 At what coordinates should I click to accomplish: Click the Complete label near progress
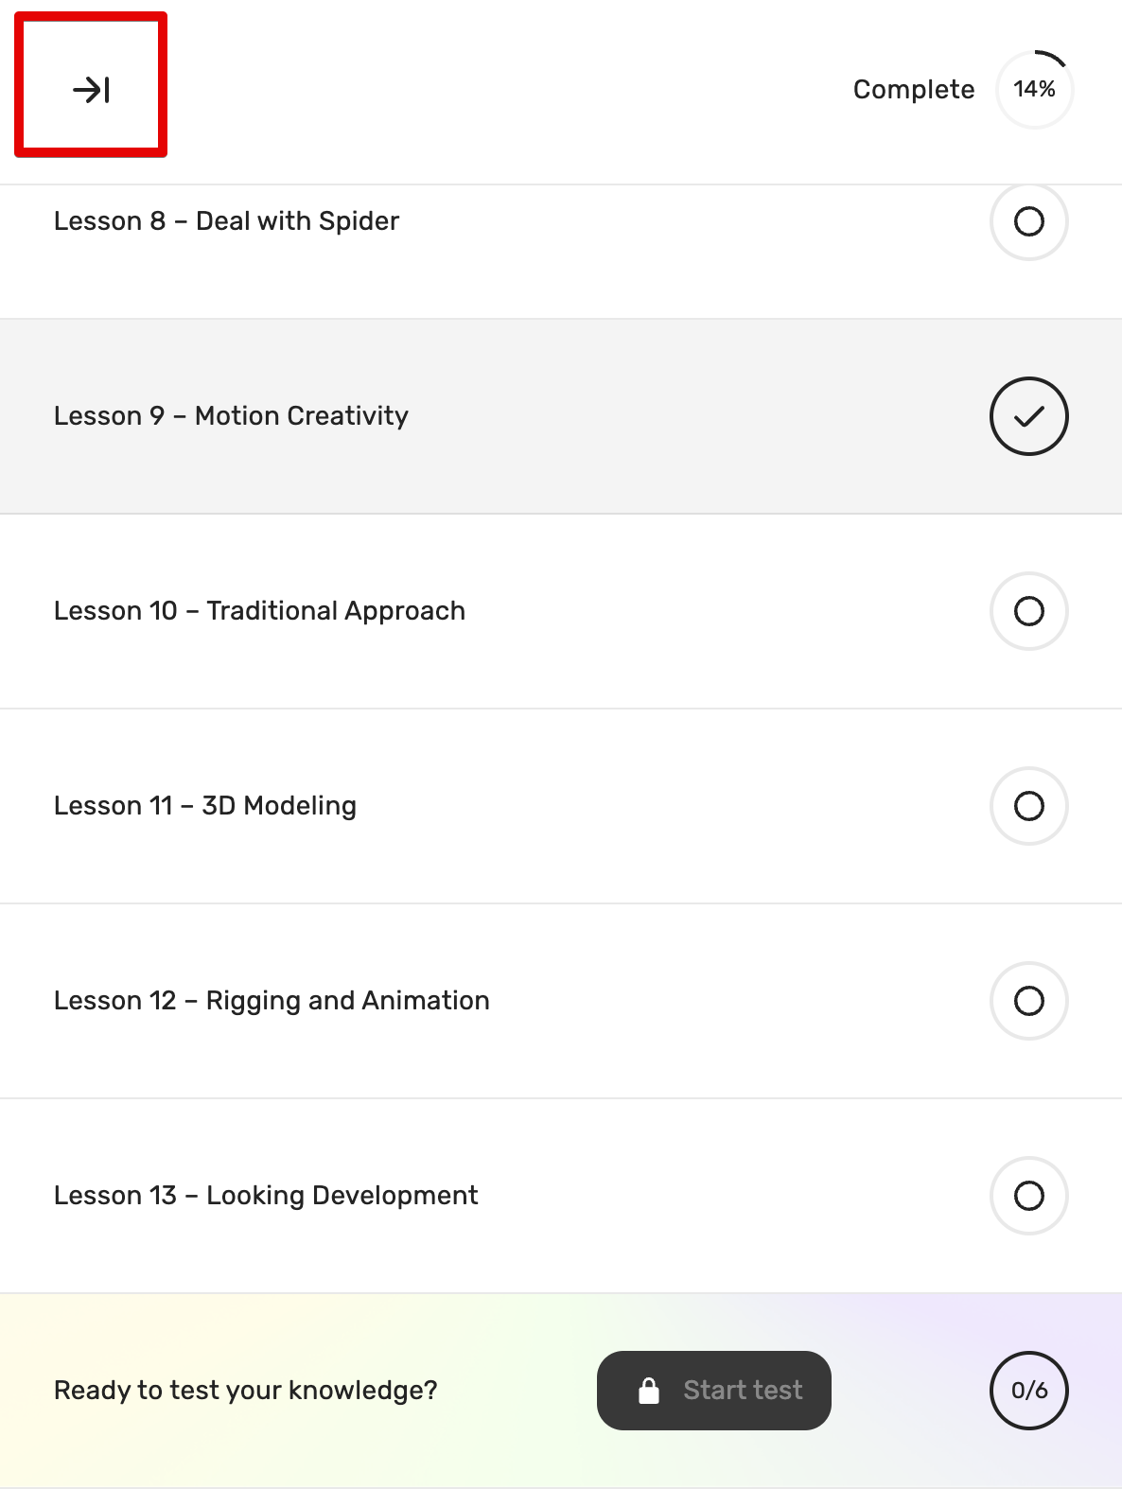pos(914,89)
